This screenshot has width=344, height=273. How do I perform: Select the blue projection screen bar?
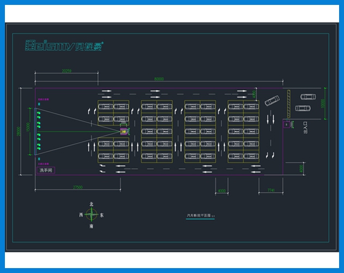click(x=35, y=132)
